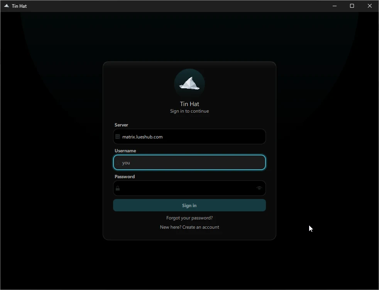
Task: Click the Password label
Action: [x=125, y=177]
